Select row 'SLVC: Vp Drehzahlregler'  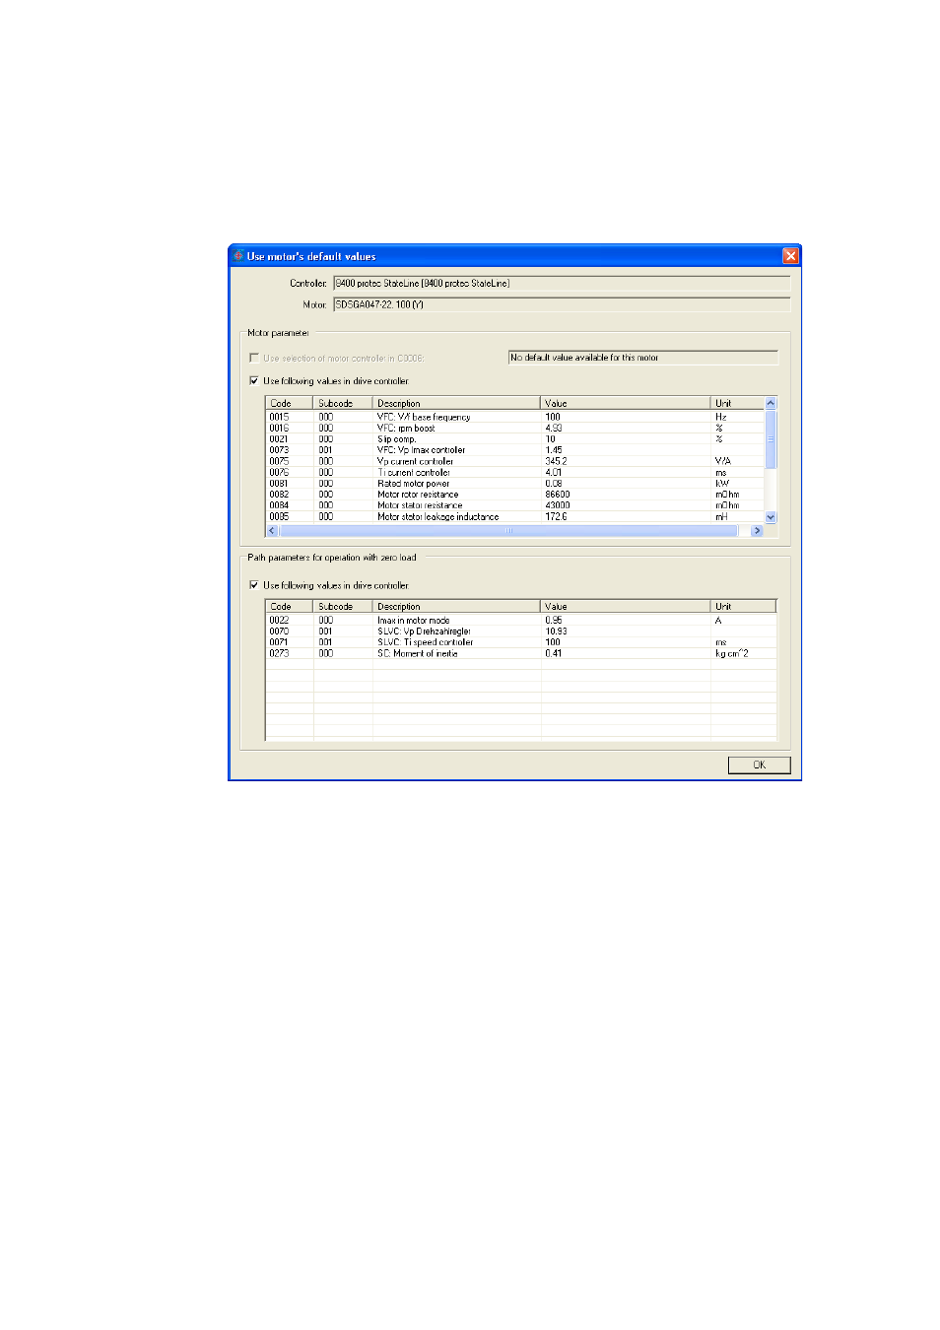(x=520, y=632)
